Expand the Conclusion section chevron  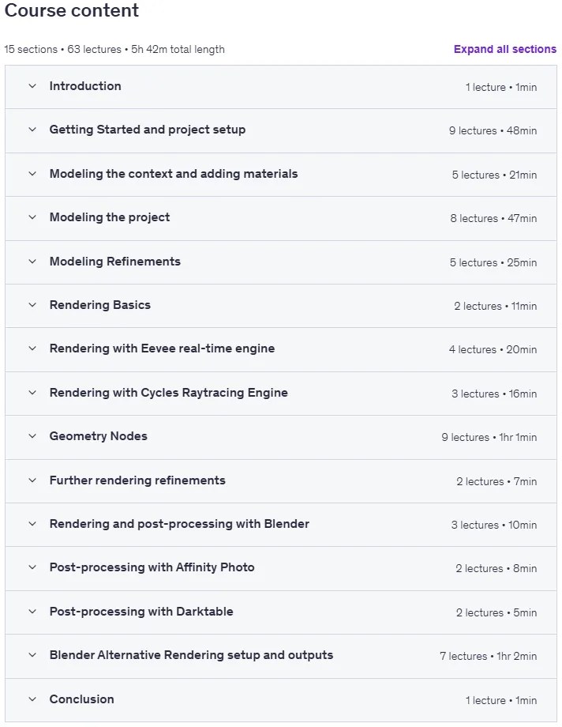(x=32, y=699)
